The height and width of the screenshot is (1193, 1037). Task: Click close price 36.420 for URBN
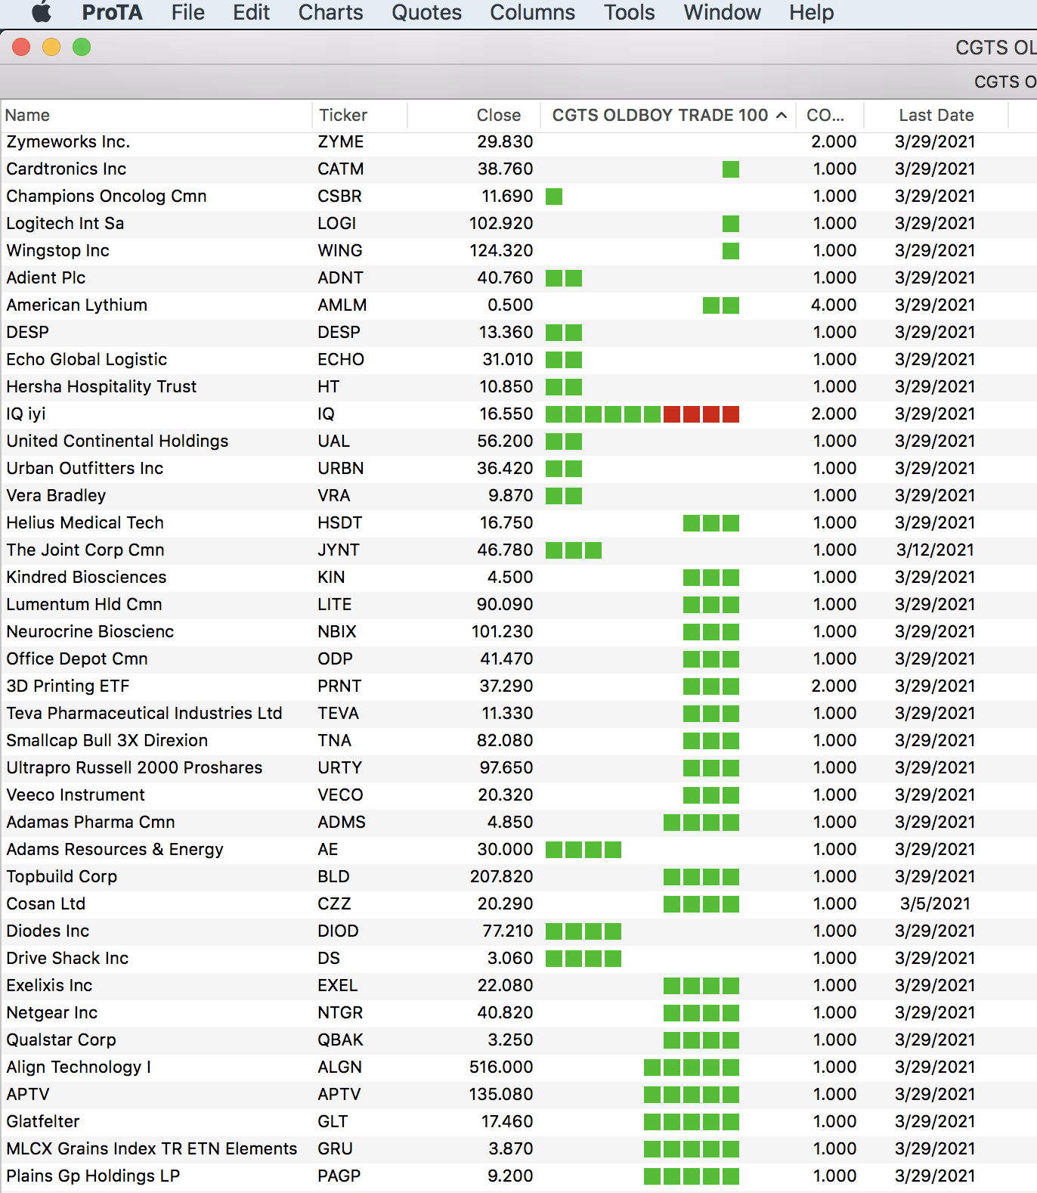pyautogui.click(x=505, y=468)
